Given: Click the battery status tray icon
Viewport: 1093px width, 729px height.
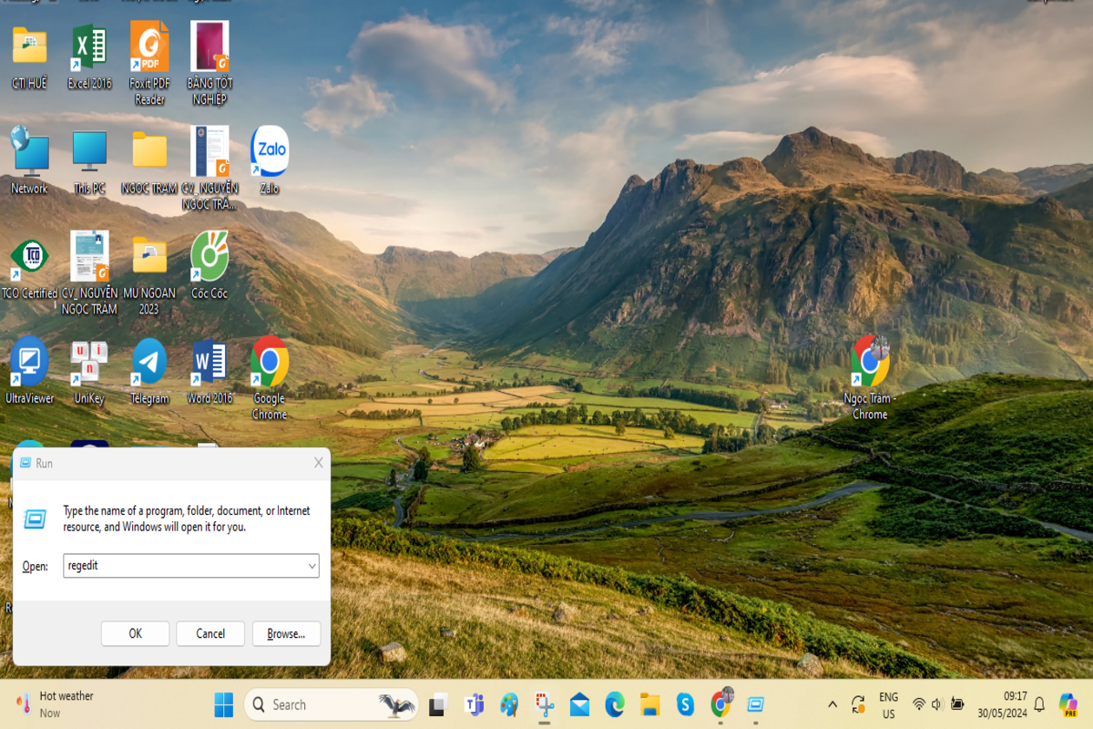Looking at the screenshot, I should pyautogui.click(x=957, y=704).
